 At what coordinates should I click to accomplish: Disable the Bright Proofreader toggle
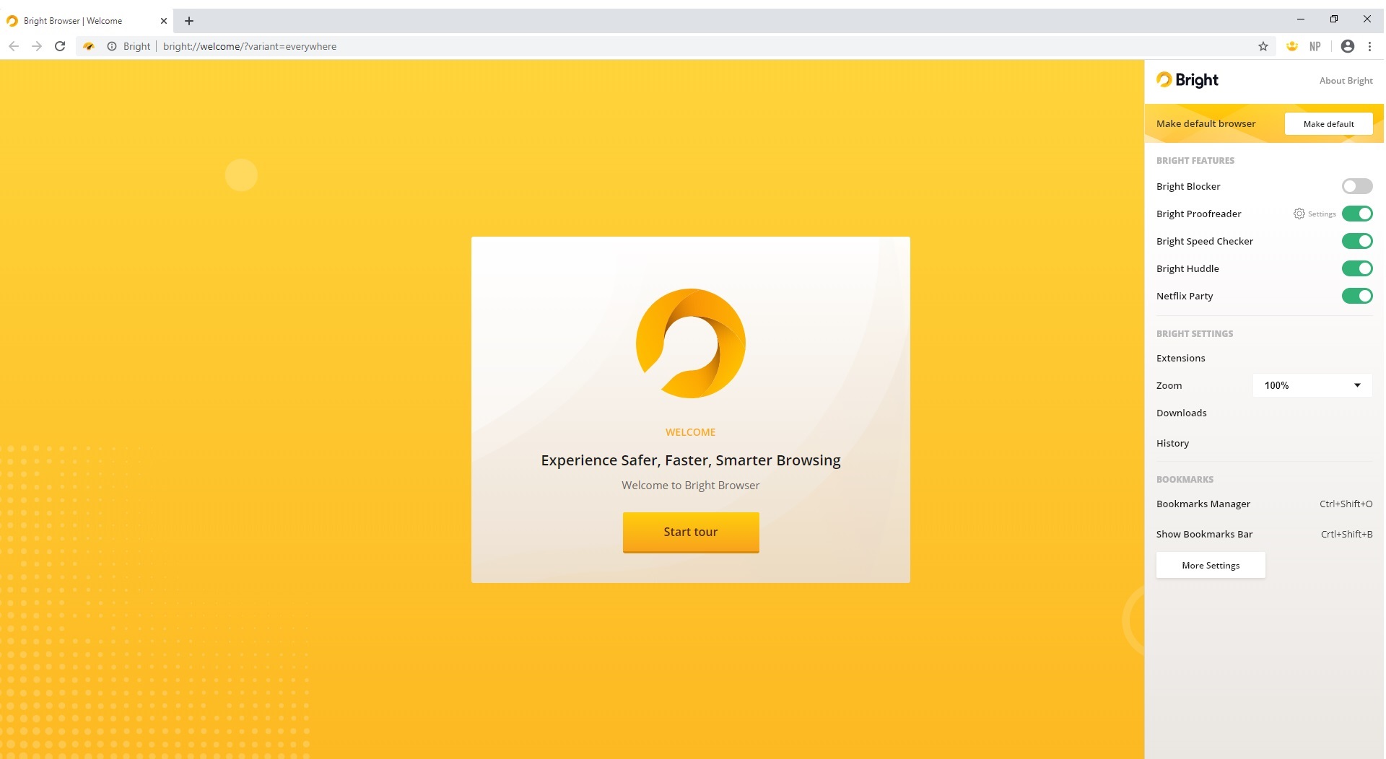tap(1357, 214)
